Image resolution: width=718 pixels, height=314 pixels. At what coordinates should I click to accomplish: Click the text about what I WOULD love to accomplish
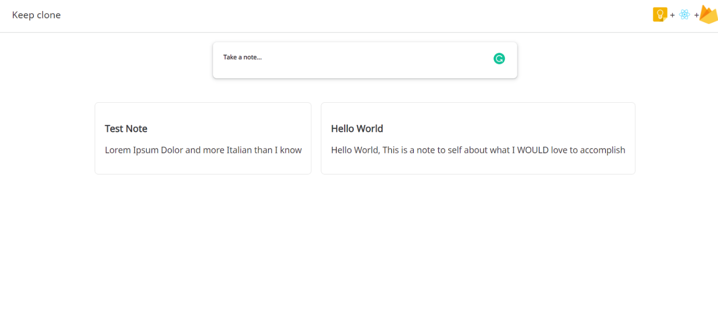tap(478, 150)
